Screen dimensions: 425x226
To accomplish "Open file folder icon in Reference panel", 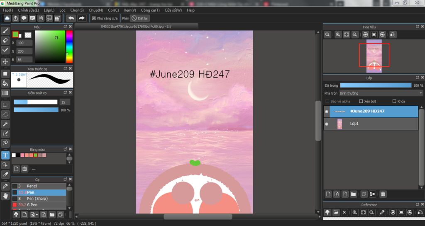I will (x=336, y=212).
